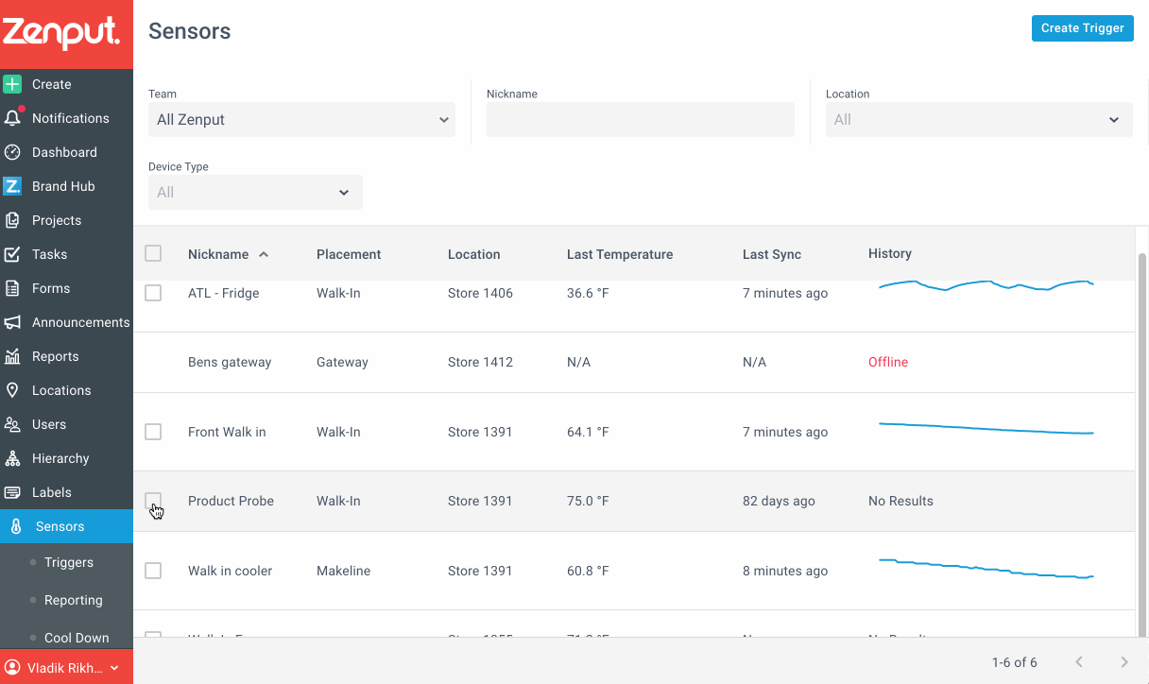The image size is (1149, 684).
Task: Open Brand Hub Z icon
Action: [x=12, y=186]
